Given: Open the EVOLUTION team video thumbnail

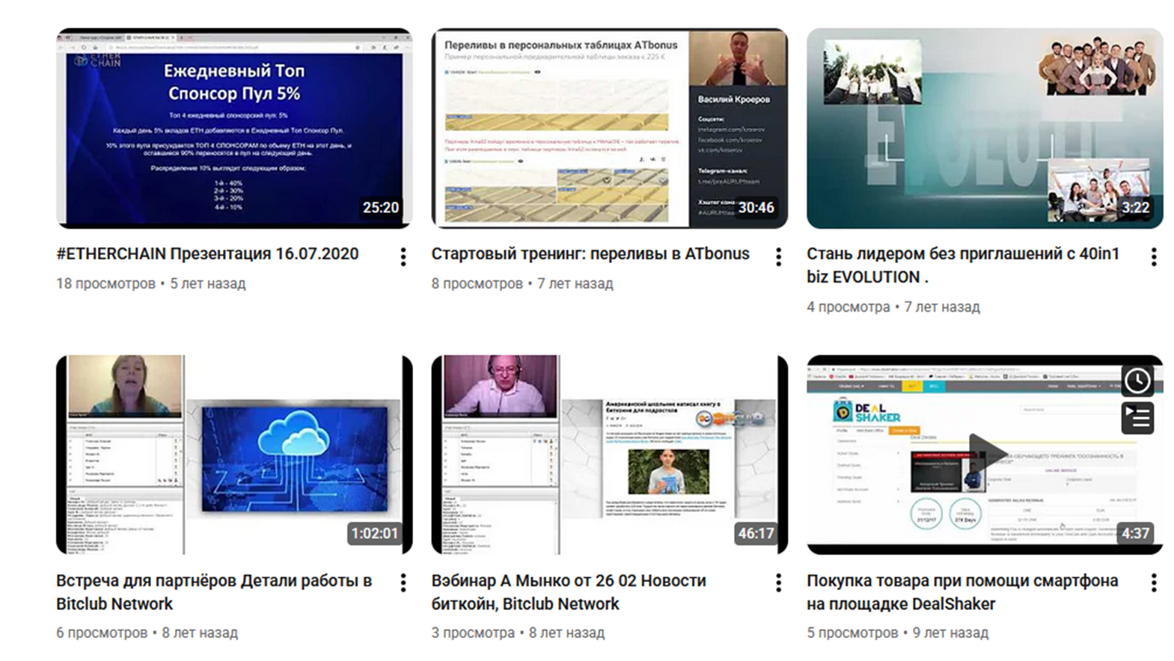Looking at the screenshot, I should [984, 129].
